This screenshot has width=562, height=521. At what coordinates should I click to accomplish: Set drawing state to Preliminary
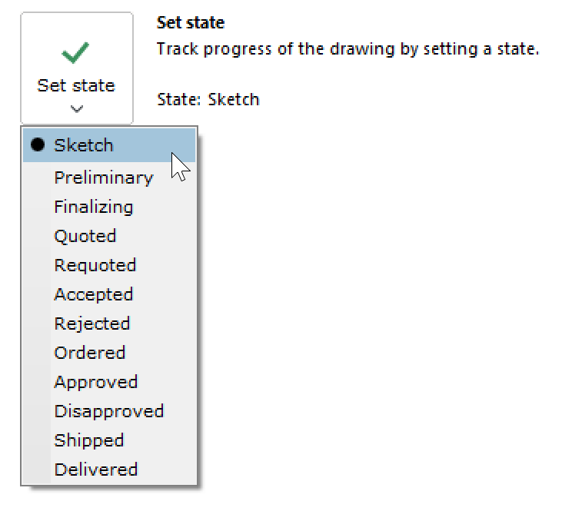[x=103, y=178]
